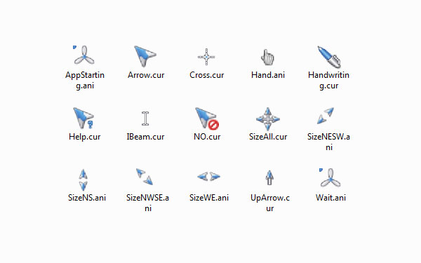
Task: Select the "SizeWE.ani" file name text
Action: point(209,198)
